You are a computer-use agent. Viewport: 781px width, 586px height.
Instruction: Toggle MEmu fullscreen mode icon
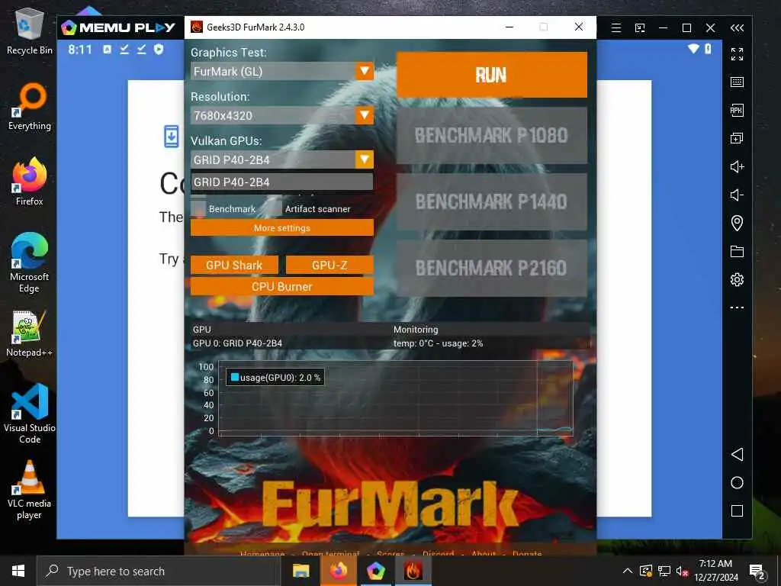tap(737, 54)
